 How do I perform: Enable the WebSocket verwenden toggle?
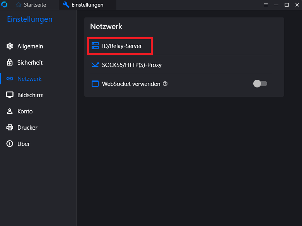click(x=260, y=84)
